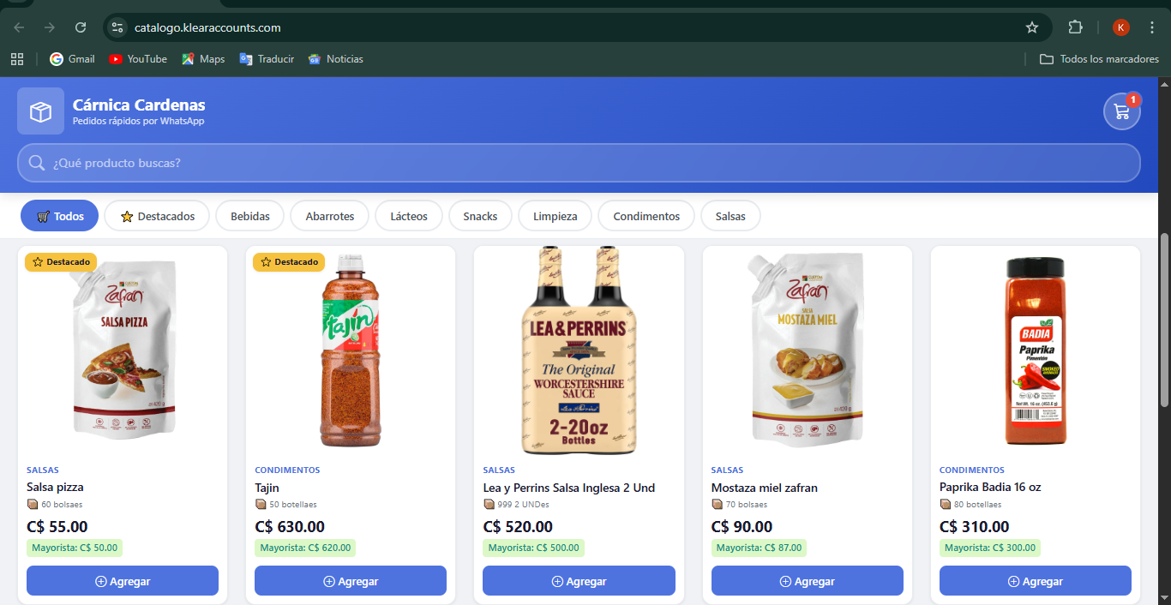The image size is (1171, 605).
Task: Click the Mayorista: C$ 500.00 tag
Action: 533,548
